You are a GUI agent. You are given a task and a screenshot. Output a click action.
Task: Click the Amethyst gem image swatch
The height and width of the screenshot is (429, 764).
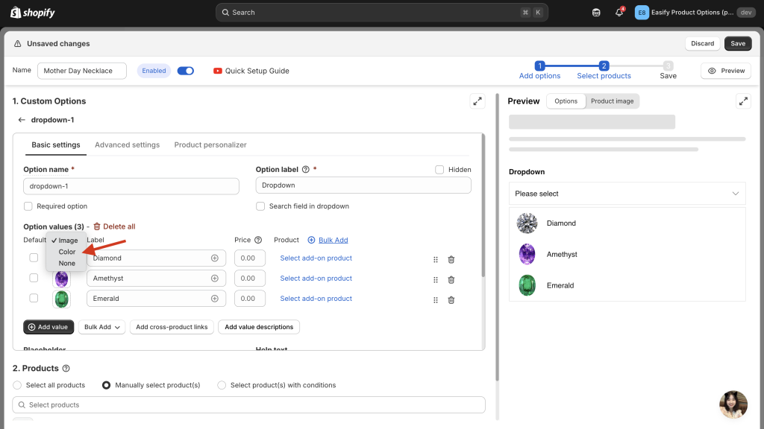click(62, 279)
